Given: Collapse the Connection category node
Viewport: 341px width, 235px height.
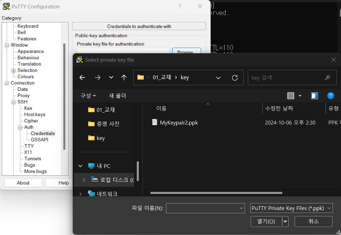Looking at the screenshot, I should click(7, 83).
